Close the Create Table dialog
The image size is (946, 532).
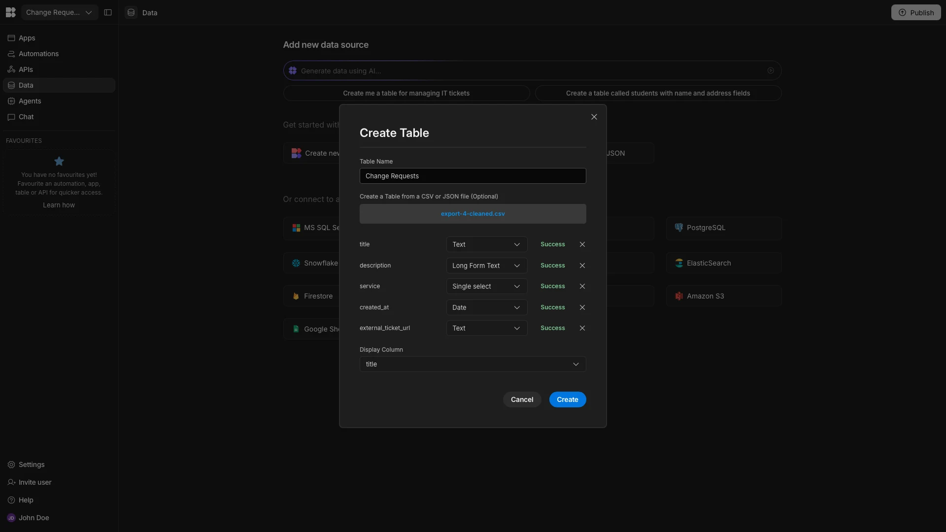[x=594, y=117]
